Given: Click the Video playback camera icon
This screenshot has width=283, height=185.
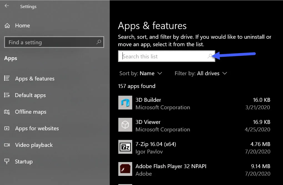Looking at the screenshot, I should [7, 145].
